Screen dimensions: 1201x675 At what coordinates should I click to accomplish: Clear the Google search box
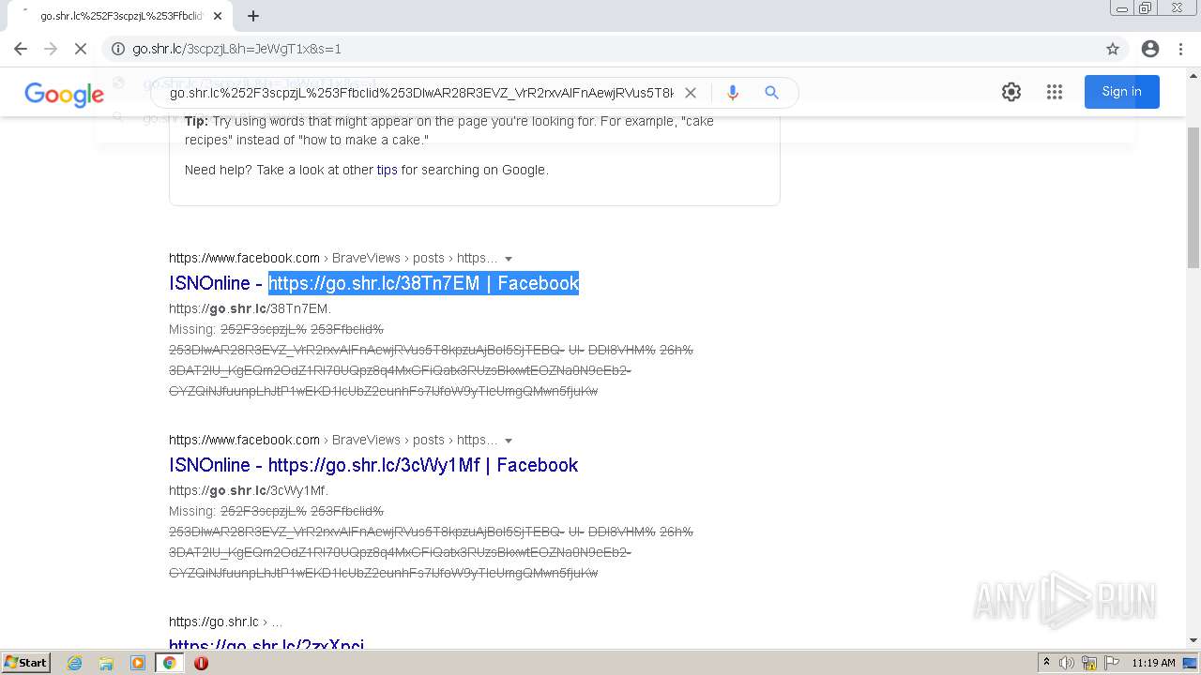[691, 93]
